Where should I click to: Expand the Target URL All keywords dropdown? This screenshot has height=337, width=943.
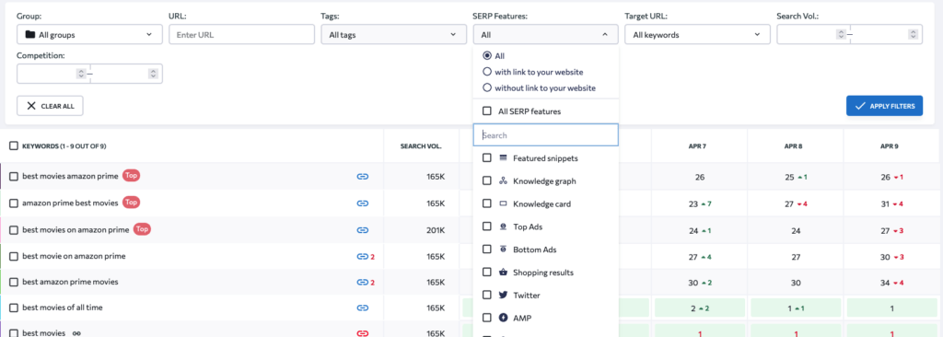click(698, 34)
